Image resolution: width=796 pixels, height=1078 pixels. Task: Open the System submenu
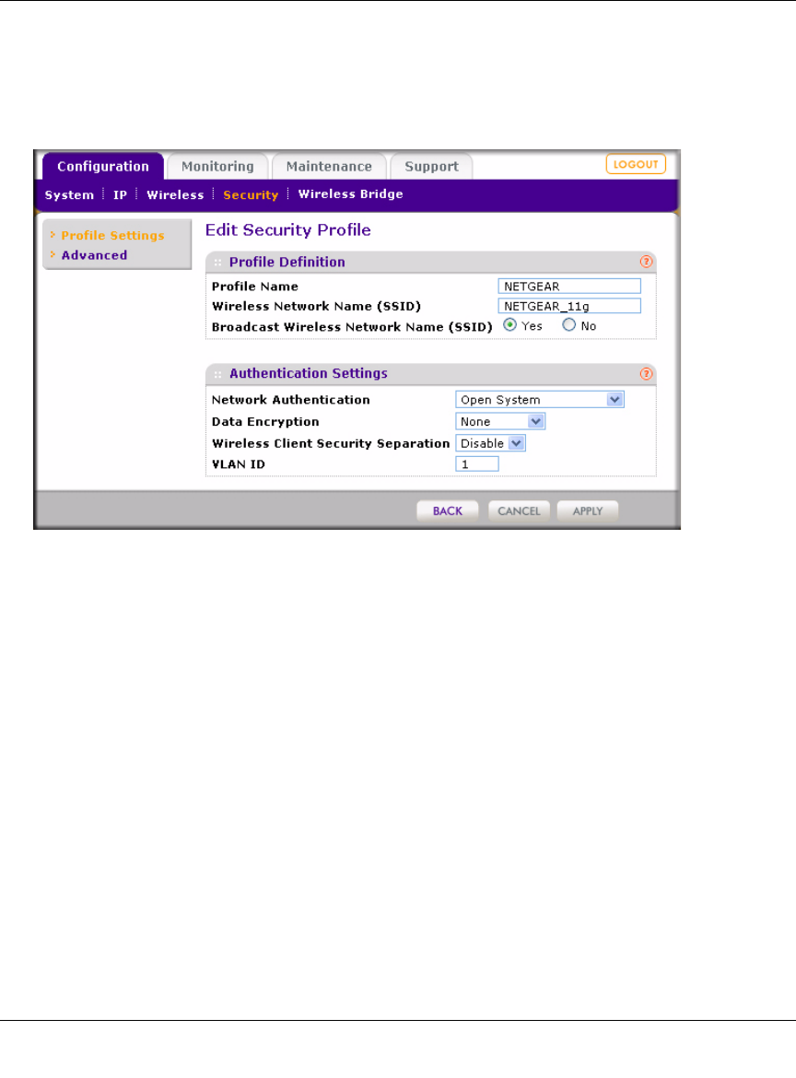pyautogui.click(x=69, y=195)
